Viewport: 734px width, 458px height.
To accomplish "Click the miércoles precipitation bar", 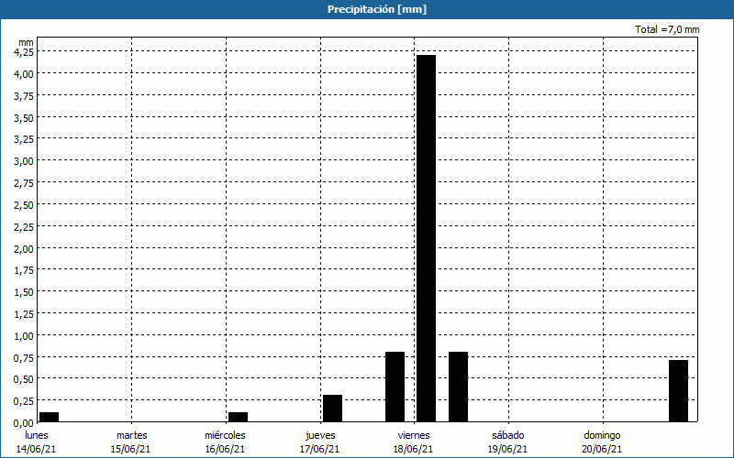I will point(238,417).
